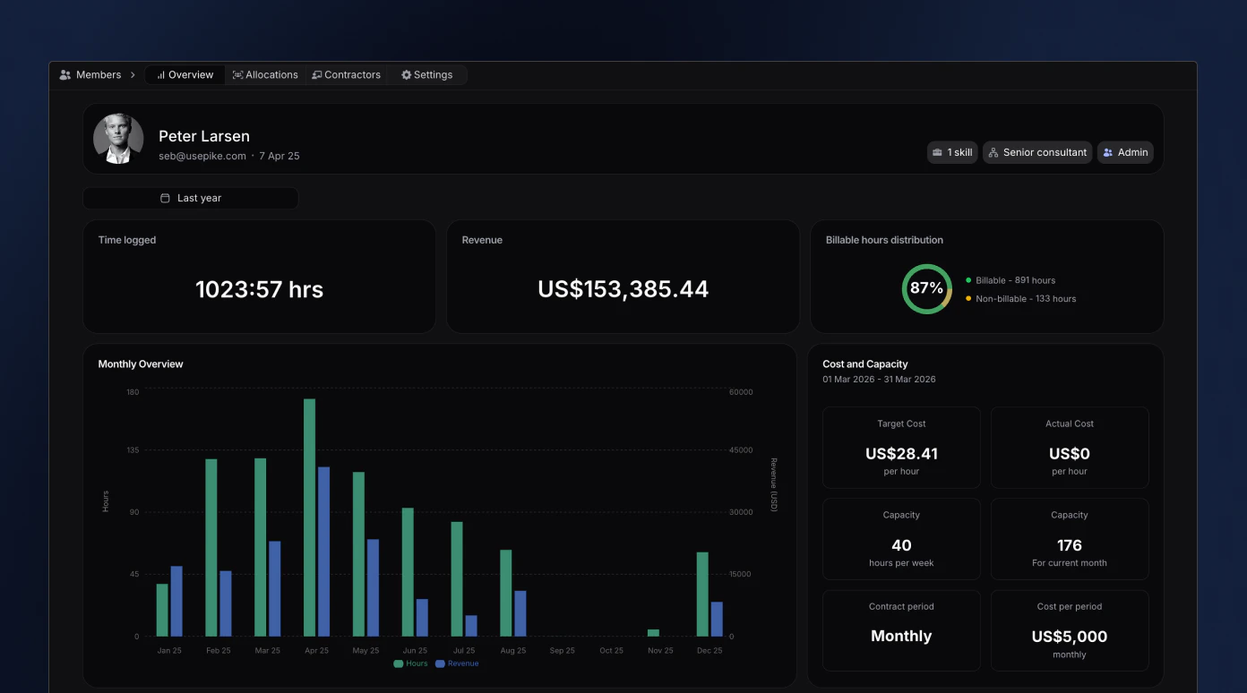Open the Members breadcrumb link

99,75
